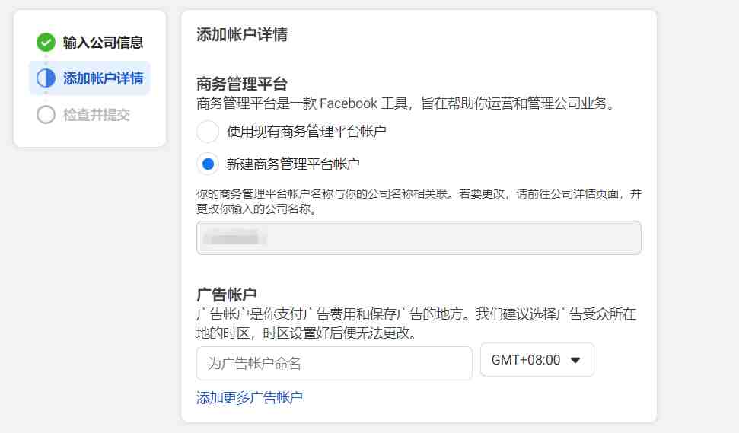
Task: Click the Facebook 工具 description sentence
Action: pos(406,103)
